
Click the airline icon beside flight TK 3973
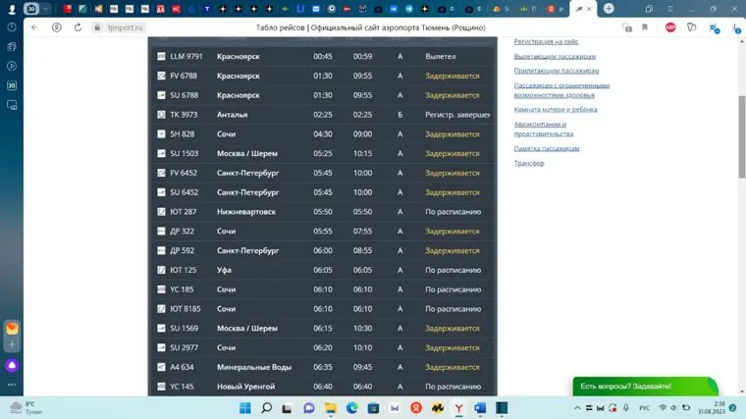tap(162, 115)
